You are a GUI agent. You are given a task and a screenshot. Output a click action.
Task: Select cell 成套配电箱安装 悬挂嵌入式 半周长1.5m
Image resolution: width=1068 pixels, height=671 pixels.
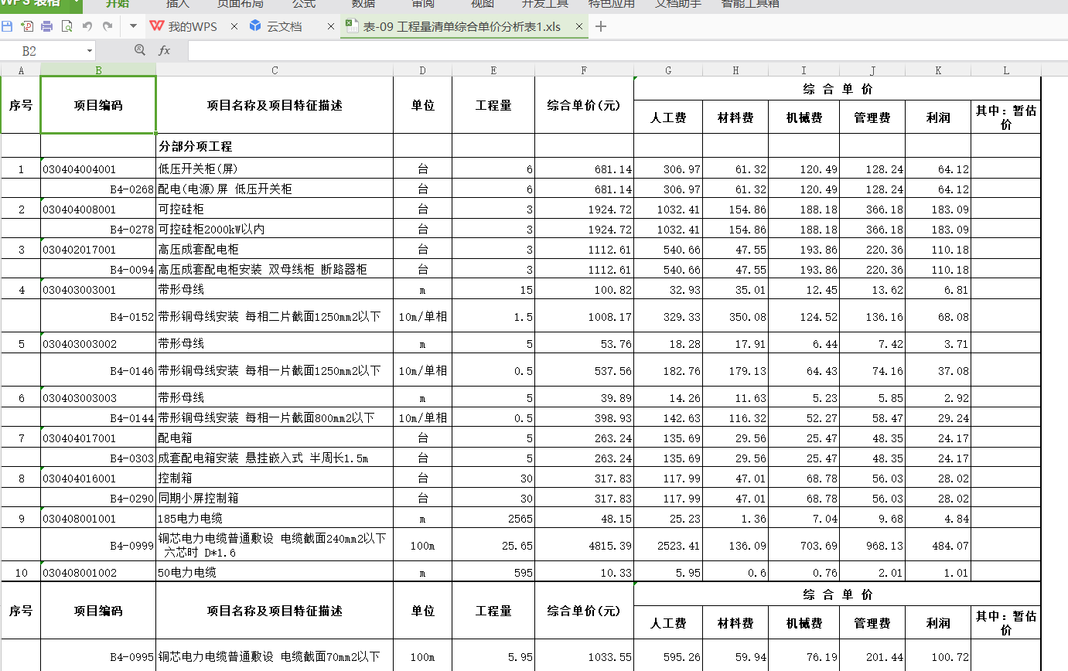pos(275,458)
